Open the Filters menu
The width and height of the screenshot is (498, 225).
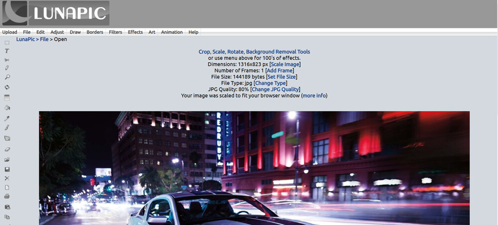116,32
